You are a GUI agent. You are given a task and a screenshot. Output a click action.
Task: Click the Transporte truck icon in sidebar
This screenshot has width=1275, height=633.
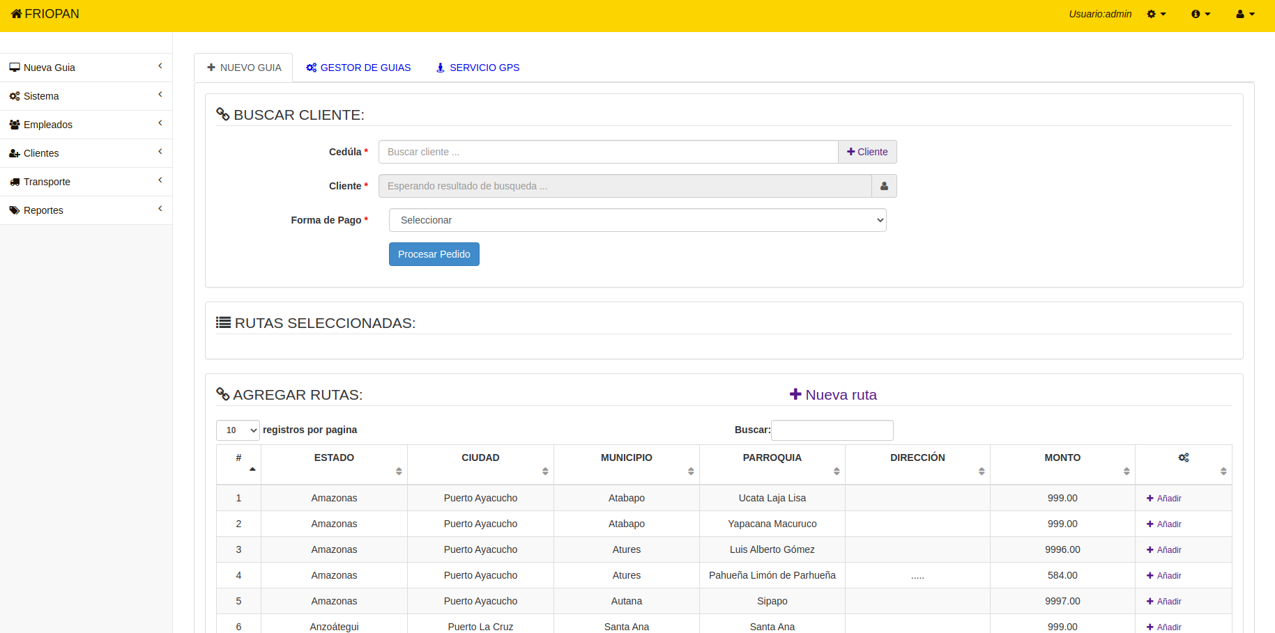(x=15, y=182)
